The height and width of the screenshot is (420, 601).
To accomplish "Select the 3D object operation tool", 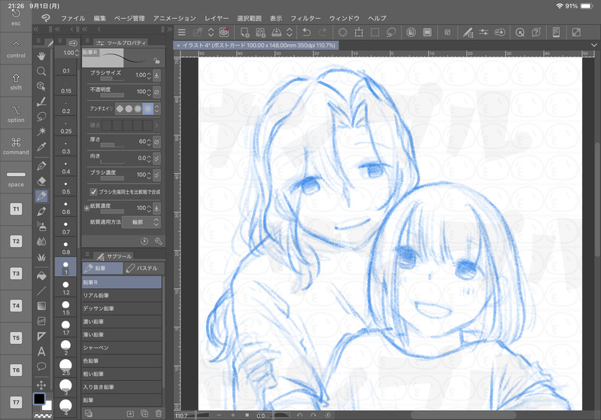I will point(41,87).
